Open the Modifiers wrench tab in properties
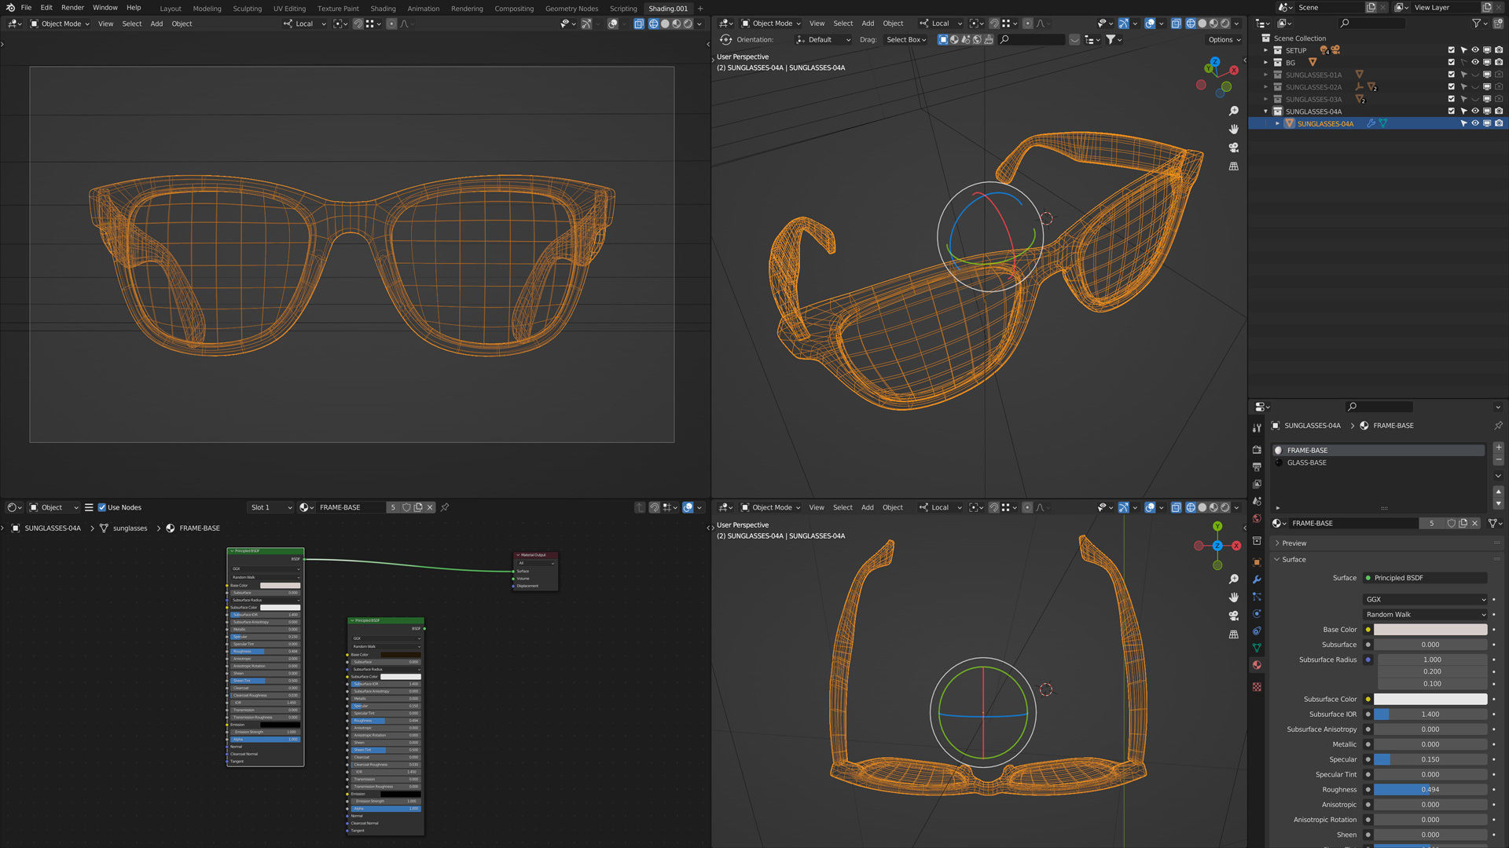 [x=1257, y=579]
